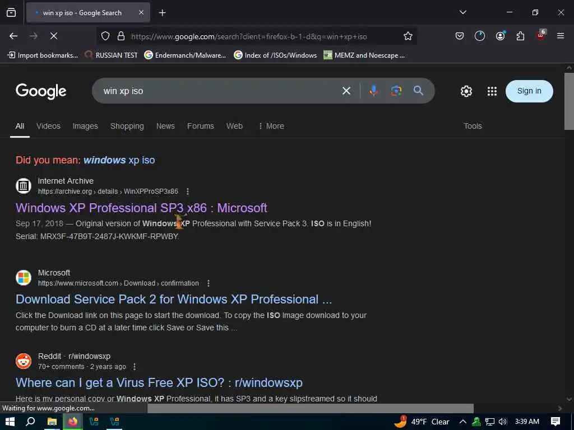This screenshot has width=574, height=430.
Task: Close the 'win xp iso - Google Search' tab
Action: click(141, 12)
